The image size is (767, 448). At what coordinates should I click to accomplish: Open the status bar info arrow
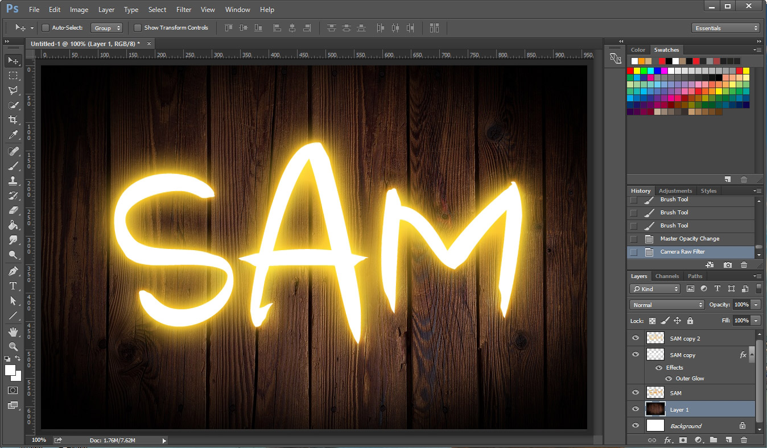click(x=164, y=441)
